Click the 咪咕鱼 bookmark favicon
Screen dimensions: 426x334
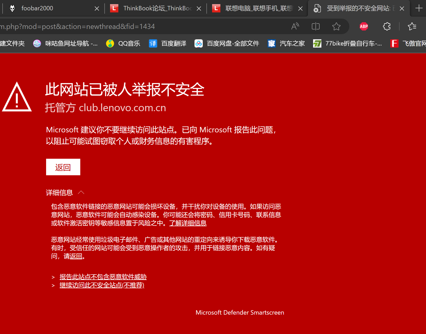[37, 43]
